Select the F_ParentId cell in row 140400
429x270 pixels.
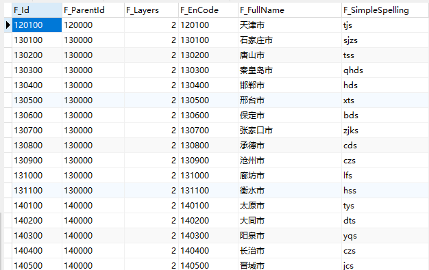tap(93, 250)
